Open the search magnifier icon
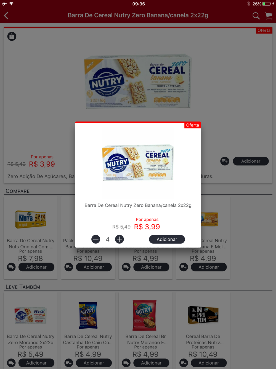 [x=256, y=16]
